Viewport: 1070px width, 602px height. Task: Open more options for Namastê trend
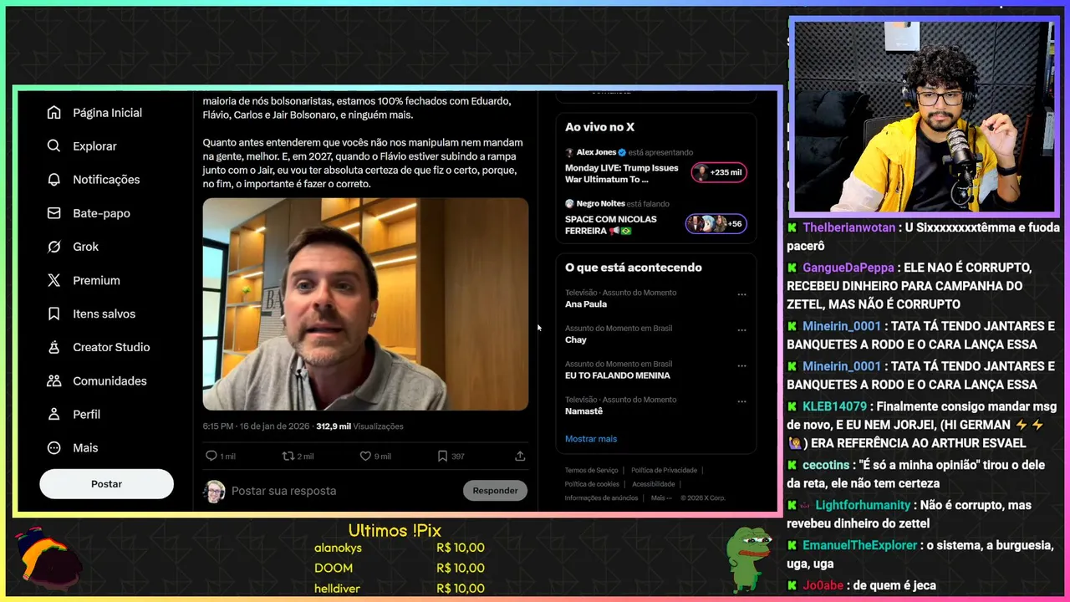click(x=741, y=401)
